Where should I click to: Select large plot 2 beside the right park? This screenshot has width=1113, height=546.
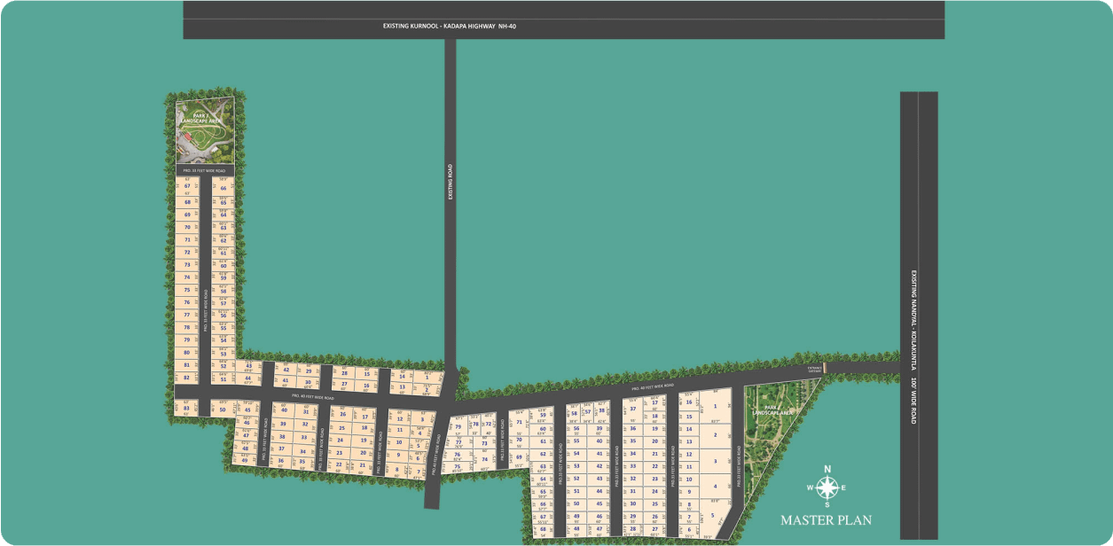click(x=715, y=434)
